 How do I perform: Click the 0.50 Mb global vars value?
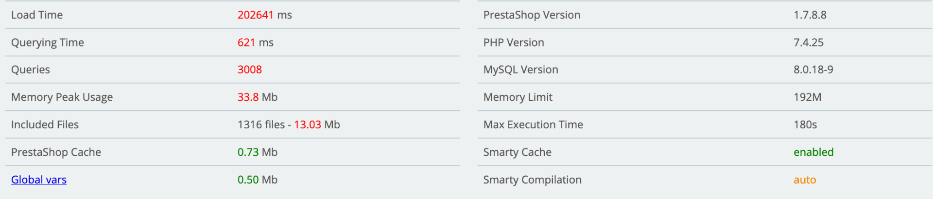coord(257,180)
